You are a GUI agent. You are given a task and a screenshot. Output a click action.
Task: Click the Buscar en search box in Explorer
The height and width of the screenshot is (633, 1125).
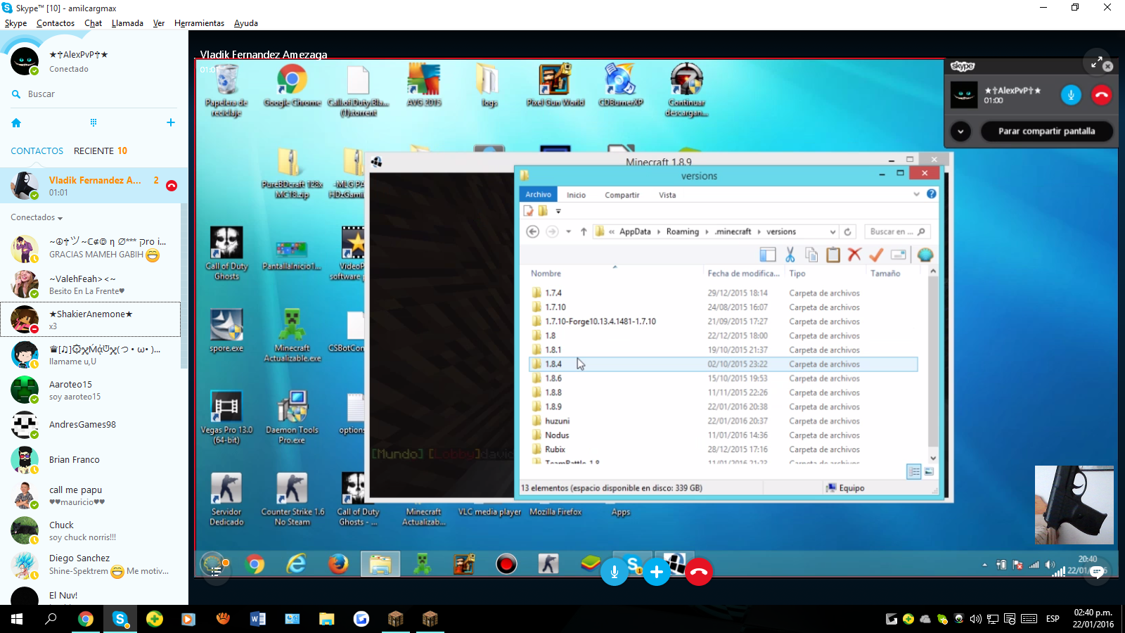pyautogui.click(x=897, y=231)
